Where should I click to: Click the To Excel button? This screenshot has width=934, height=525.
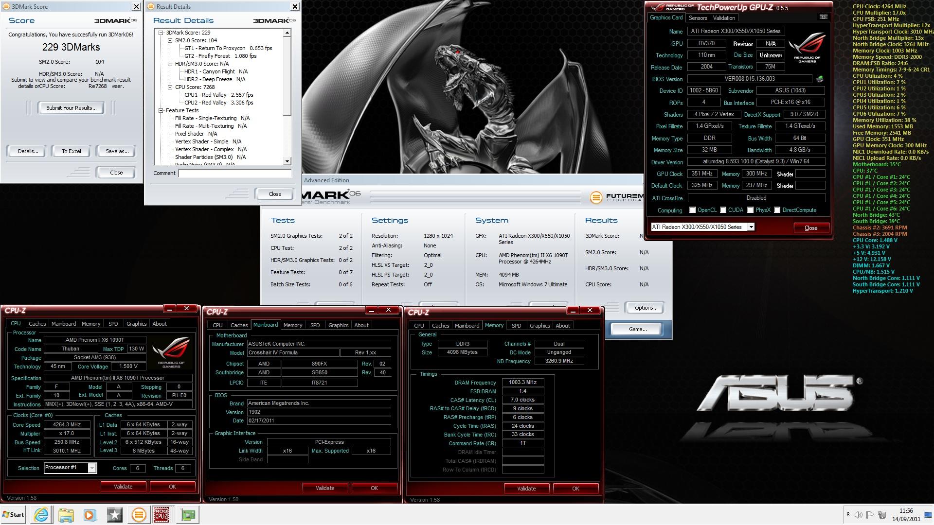point(71,151)
